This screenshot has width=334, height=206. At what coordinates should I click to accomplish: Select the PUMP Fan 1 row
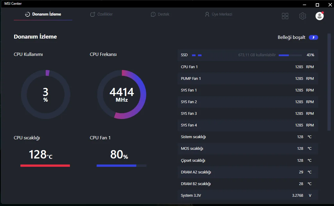pyautogui.click(x=248, y=79)
